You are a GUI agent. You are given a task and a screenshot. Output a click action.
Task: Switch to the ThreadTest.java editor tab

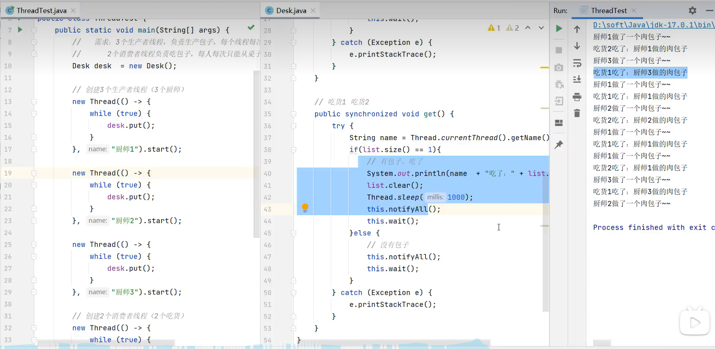click(x=41, y=11)
